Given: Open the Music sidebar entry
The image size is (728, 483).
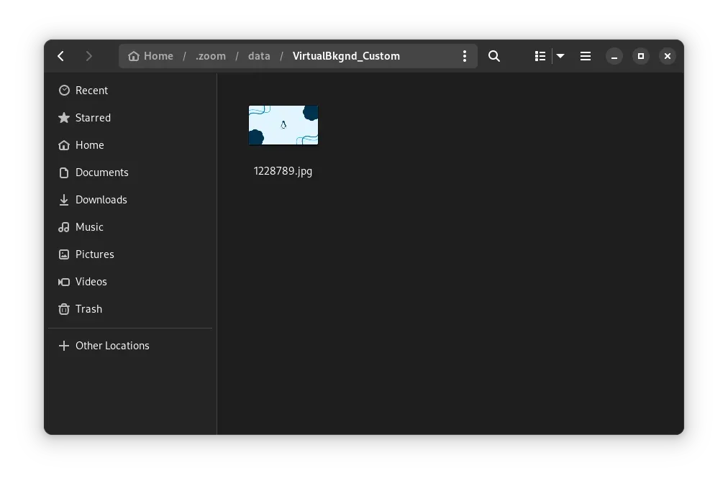Looking at the screenshot, I should click(x=90, y=226).
